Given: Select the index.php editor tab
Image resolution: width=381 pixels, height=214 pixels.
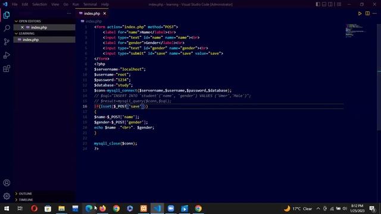Looking at the screenshot, I should [x=92, y=14].
